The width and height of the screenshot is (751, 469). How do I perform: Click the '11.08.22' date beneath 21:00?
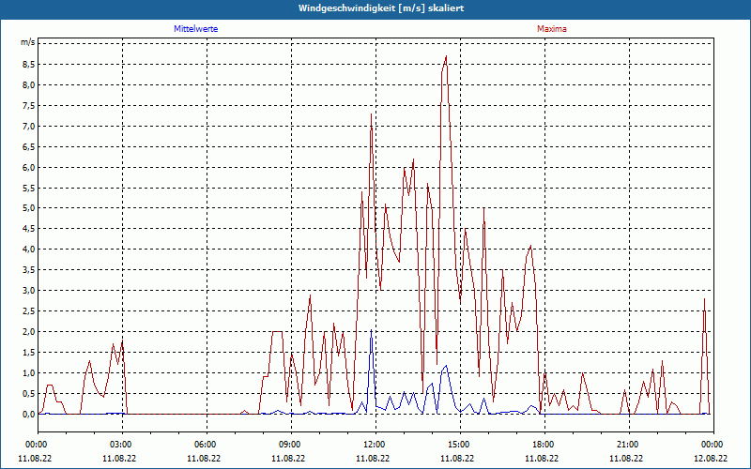point(626,459)
